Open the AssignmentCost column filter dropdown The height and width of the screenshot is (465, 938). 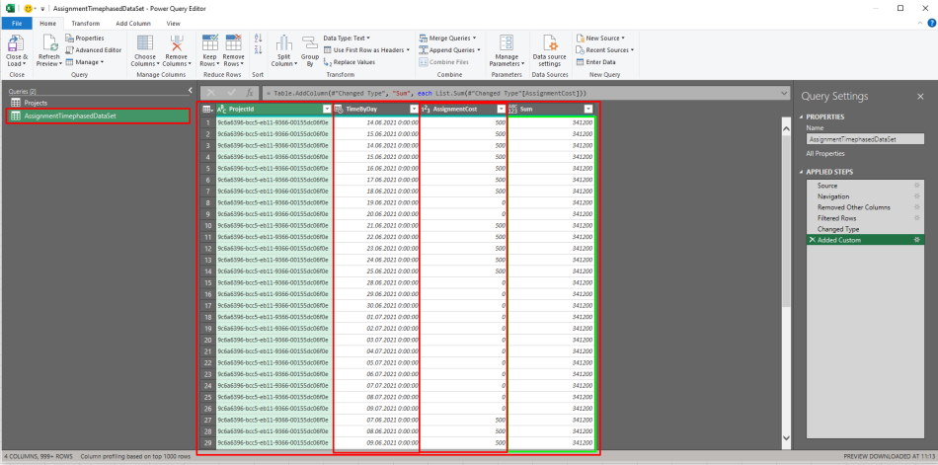pos(502,109)
